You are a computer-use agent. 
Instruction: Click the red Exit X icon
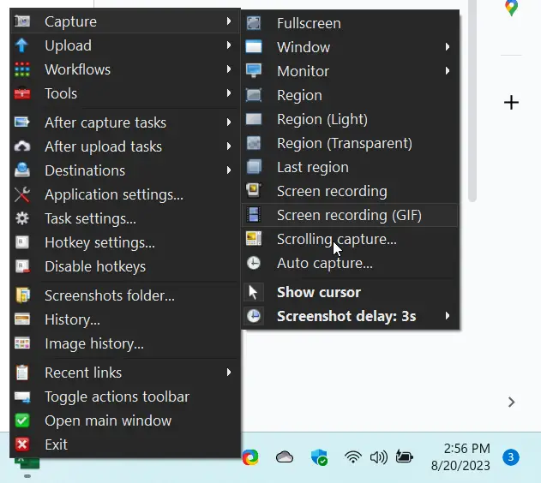tap(22, 444)
